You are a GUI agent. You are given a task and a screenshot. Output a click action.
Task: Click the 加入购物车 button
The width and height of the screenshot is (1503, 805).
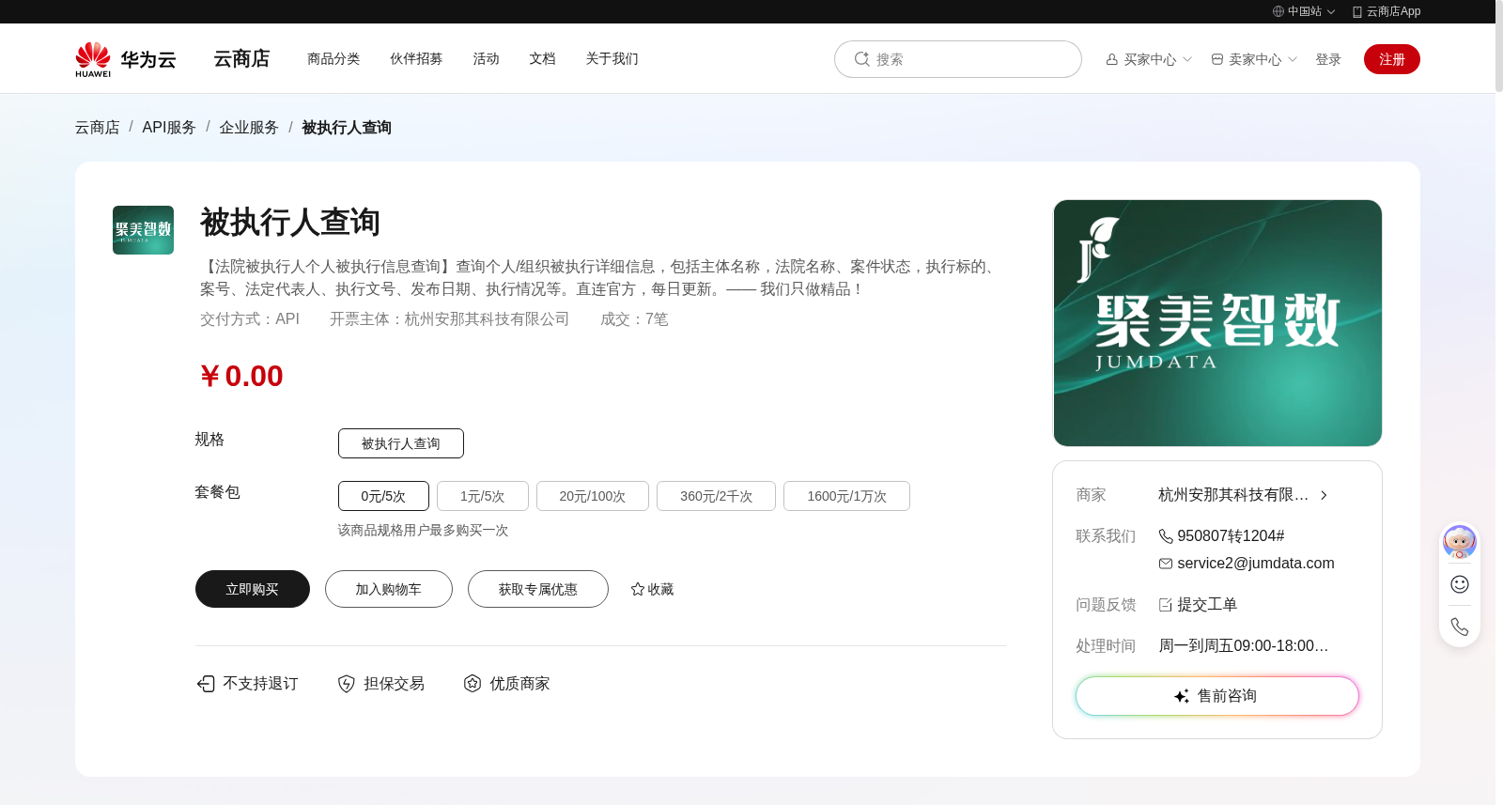(x=389, y=589)
